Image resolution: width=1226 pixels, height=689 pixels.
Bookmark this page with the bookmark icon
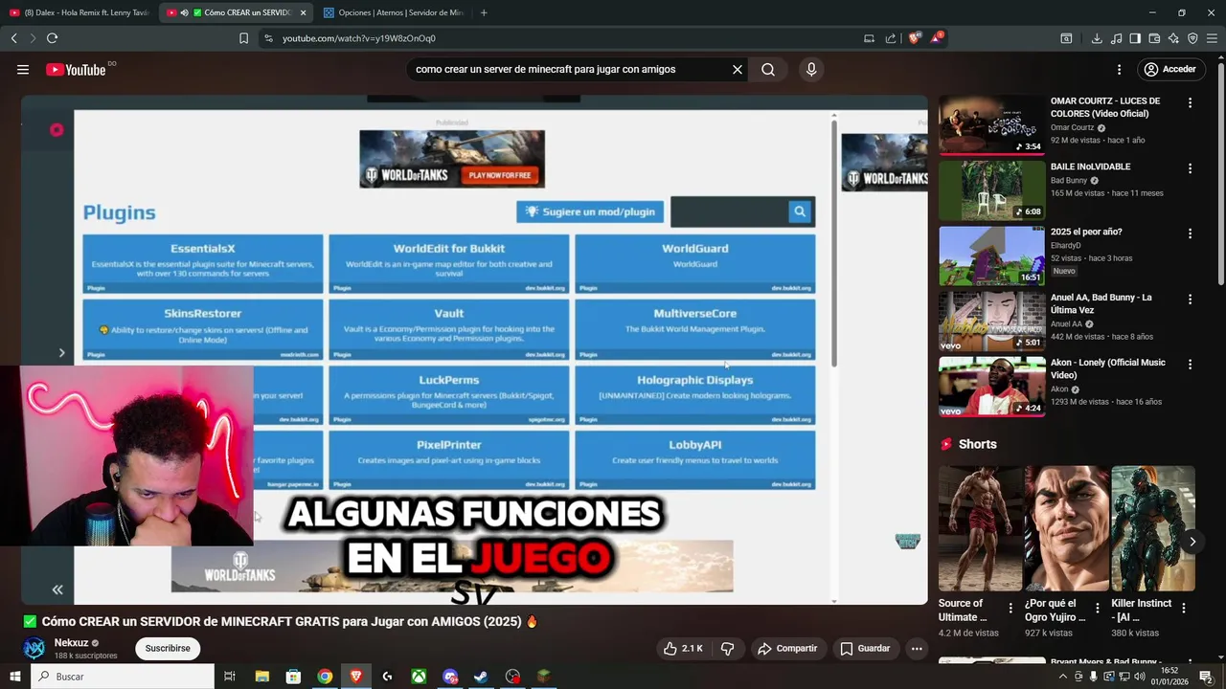[243, 38]
